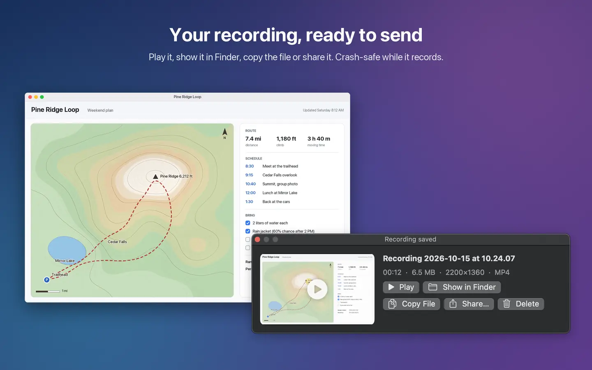Viewport: 592px width, 370px height.
Task: Click the Cedar Falls label on the map
Action: click(117, 242)
